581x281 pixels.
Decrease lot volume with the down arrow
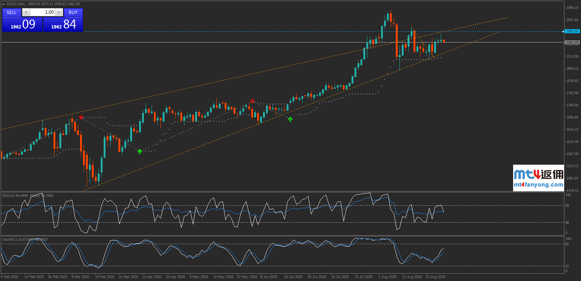[x=25, y=12]
